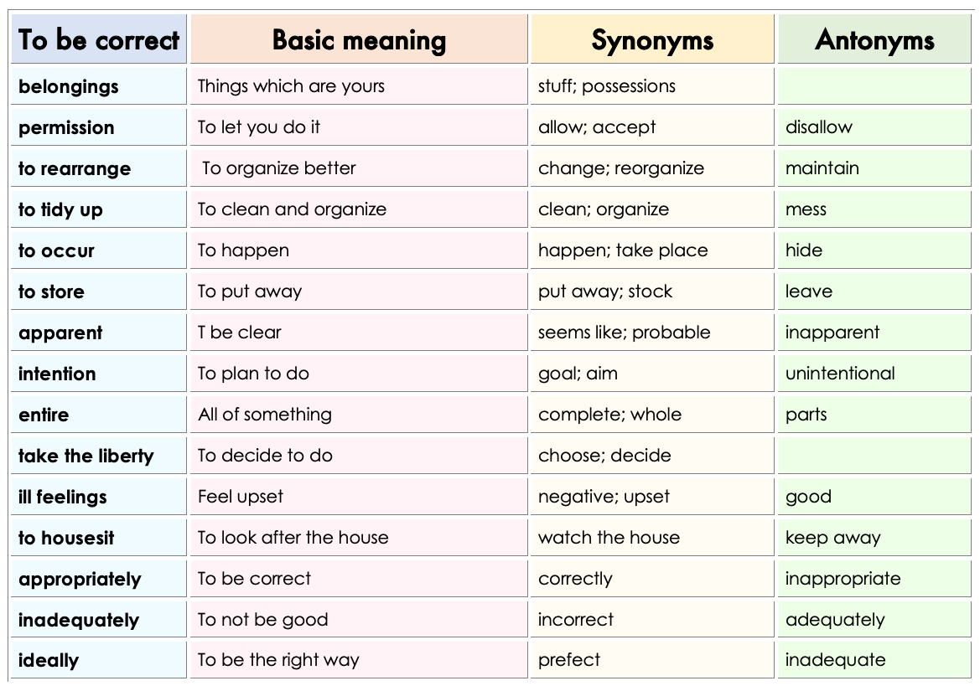
Task: Select the 'put away; stock' synonyms cell
Action: point(652,291)
